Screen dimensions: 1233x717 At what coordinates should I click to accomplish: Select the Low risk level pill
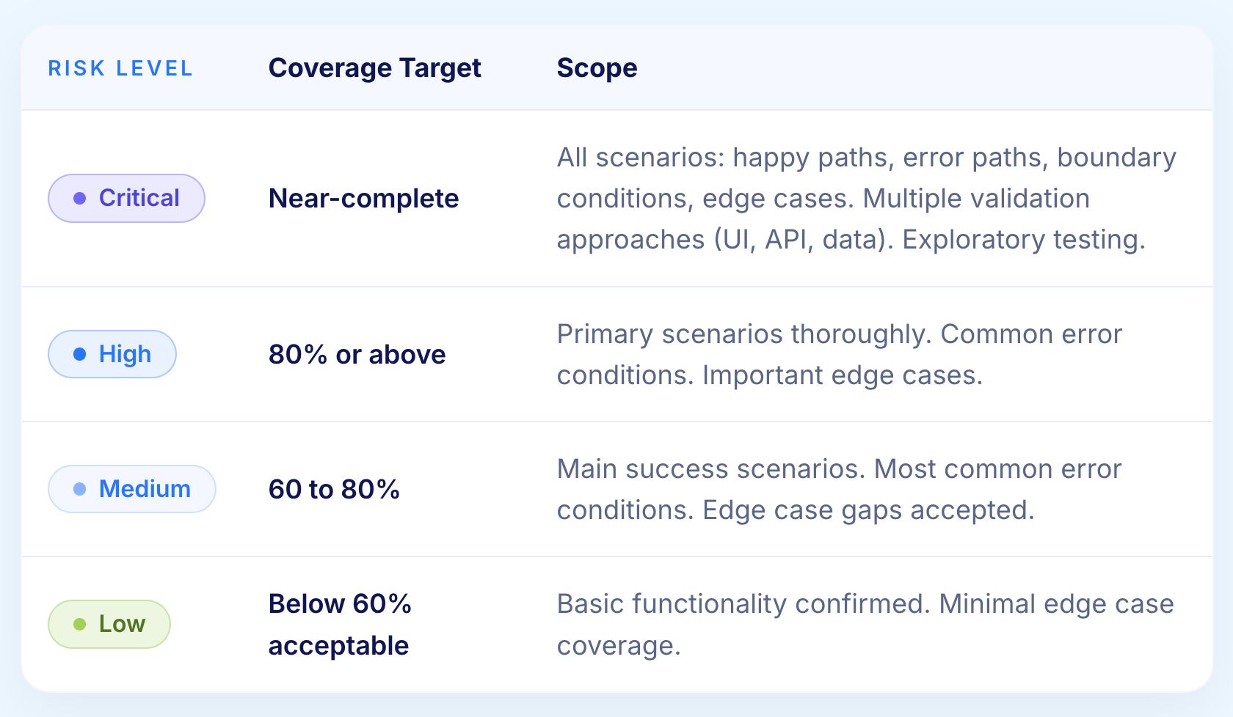[x=109, y=624]
